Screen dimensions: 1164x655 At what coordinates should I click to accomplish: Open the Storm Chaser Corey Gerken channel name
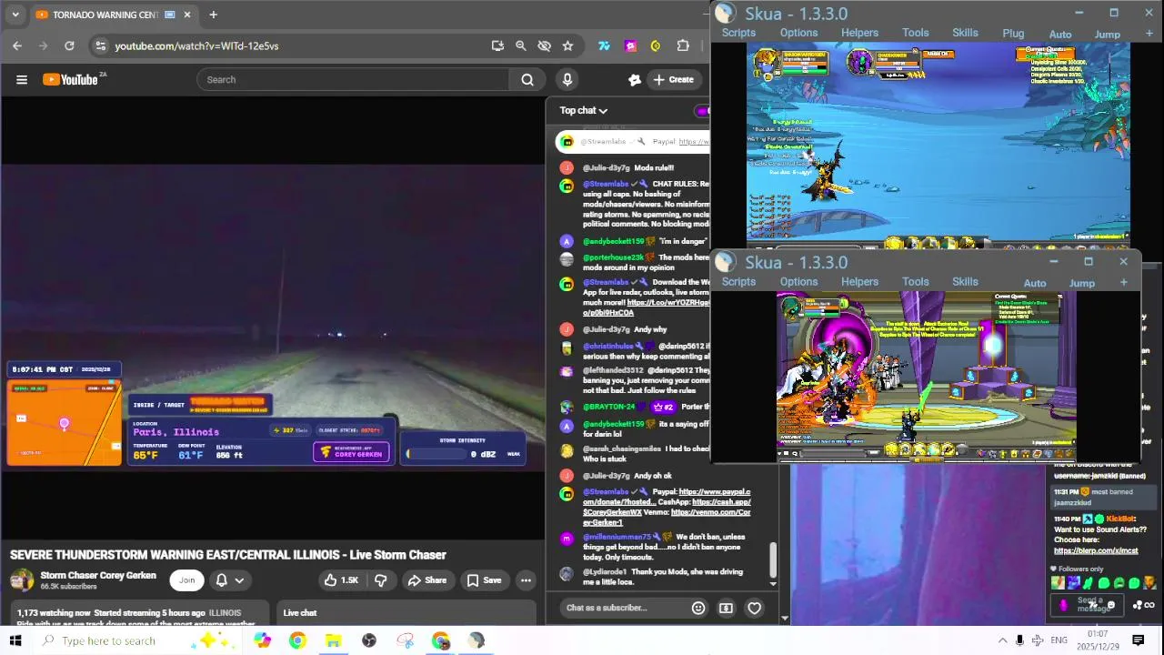tap(98, 576)
